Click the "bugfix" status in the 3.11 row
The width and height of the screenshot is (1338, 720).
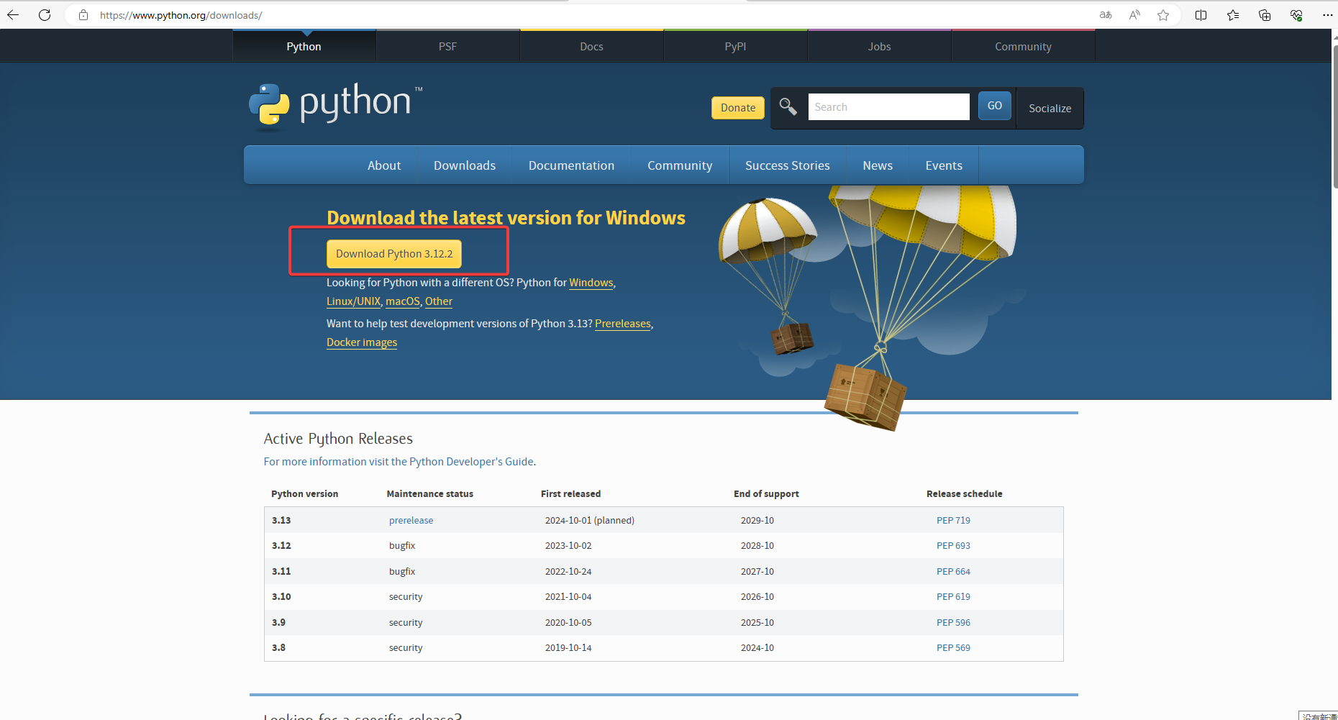click(402, 571)
